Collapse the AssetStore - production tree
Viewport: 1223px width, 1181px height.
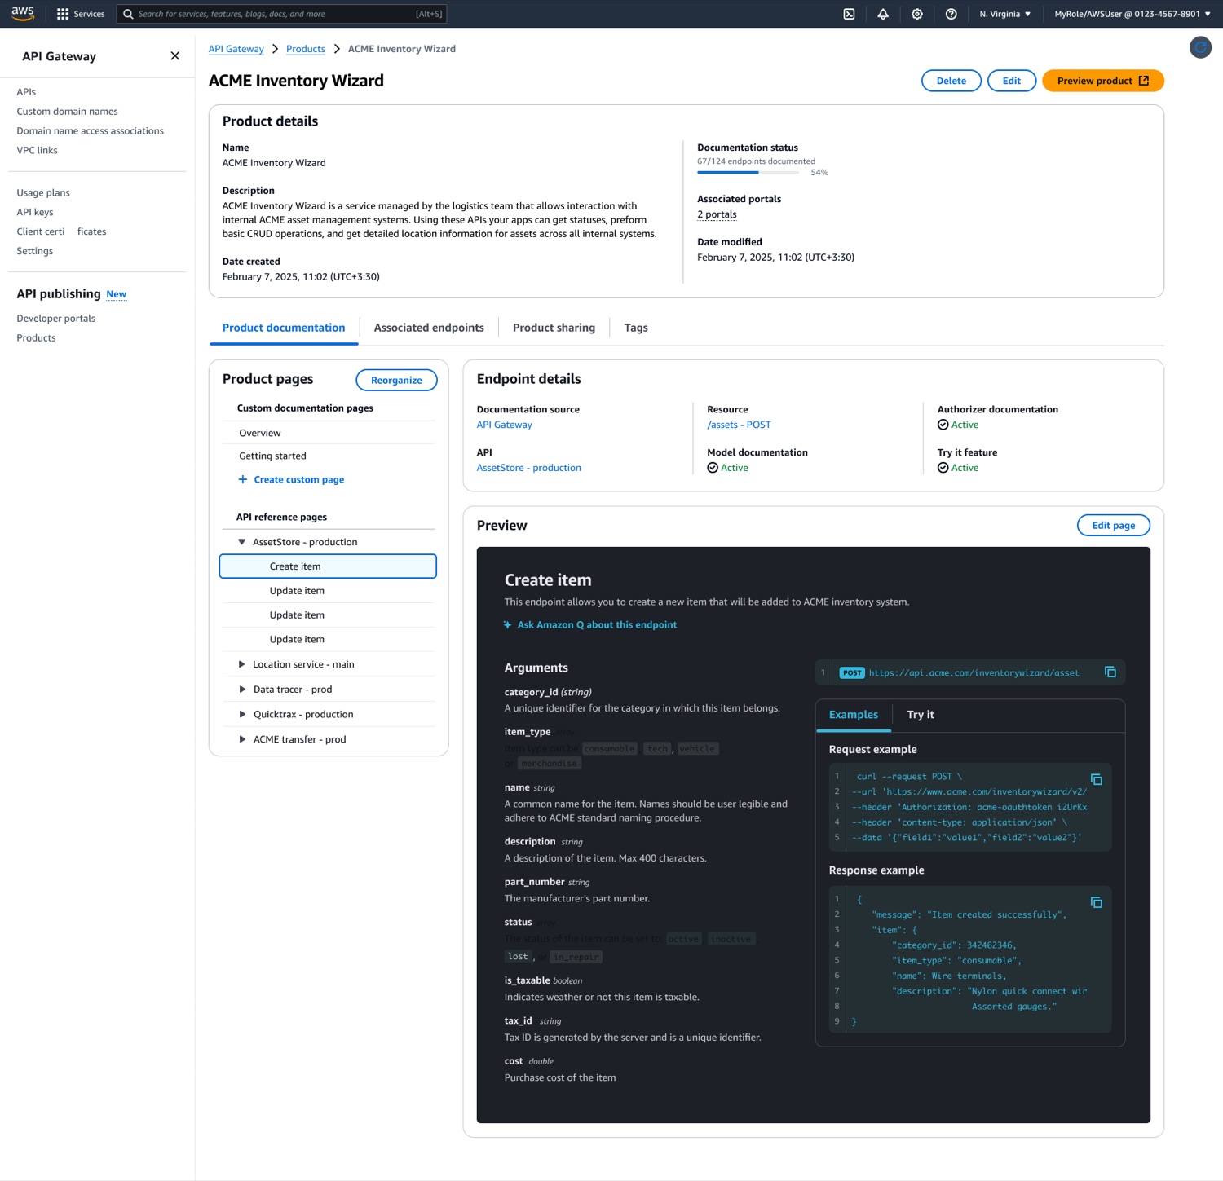241,542
